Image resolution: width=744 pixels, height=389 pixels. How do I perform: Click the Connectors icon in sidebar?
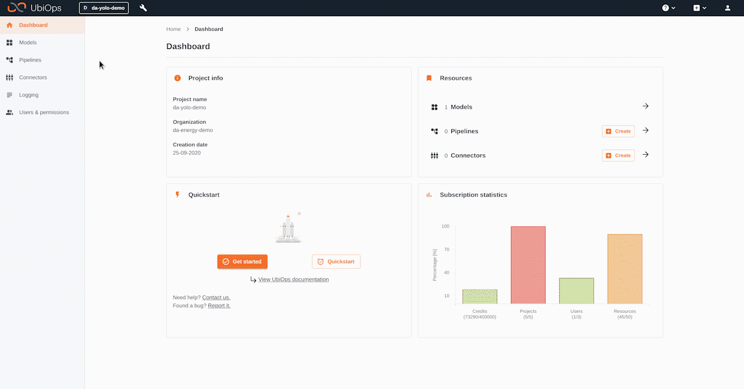(9, 77)
